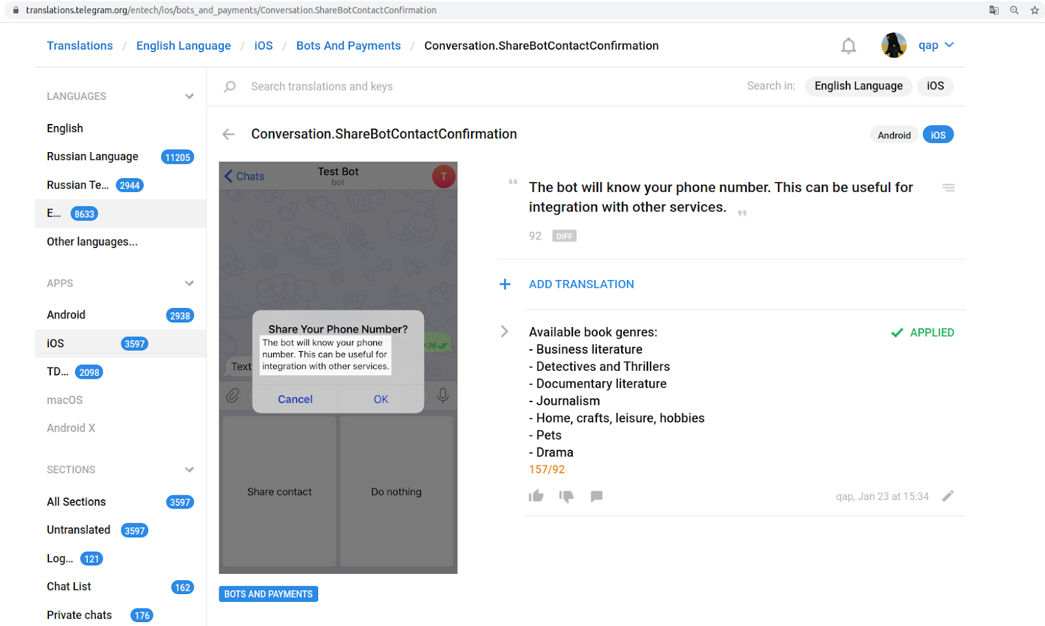Viewport: 1045px width, 626px height.
Task: Collapse the Apps section
Action: pyautogui.click(x=189, y=283)
